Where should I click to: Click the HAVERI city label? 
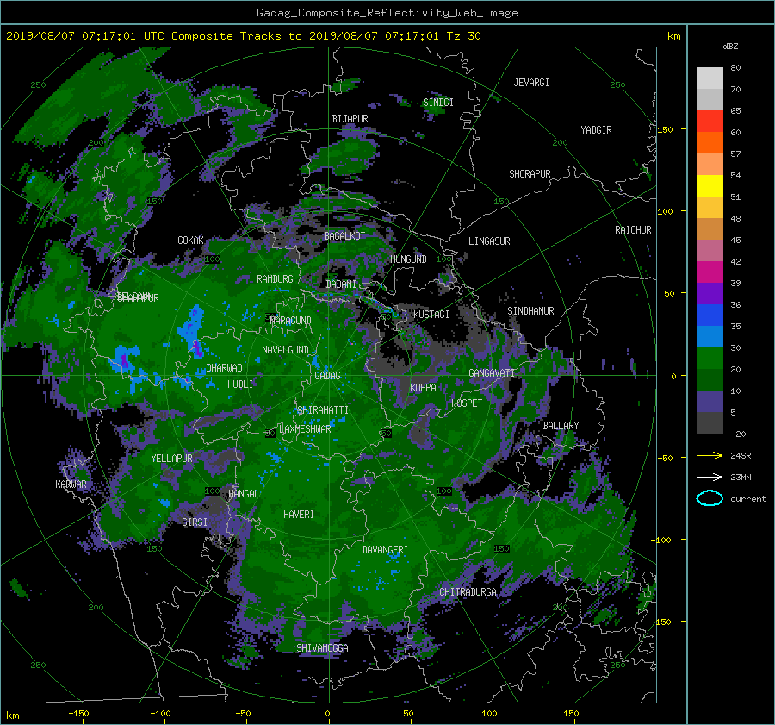(299, 515)
